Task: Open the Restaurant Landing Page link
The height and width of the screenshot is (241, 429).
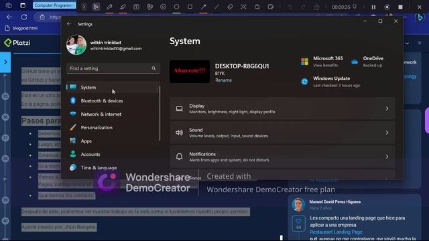Action: click(336, 232)
